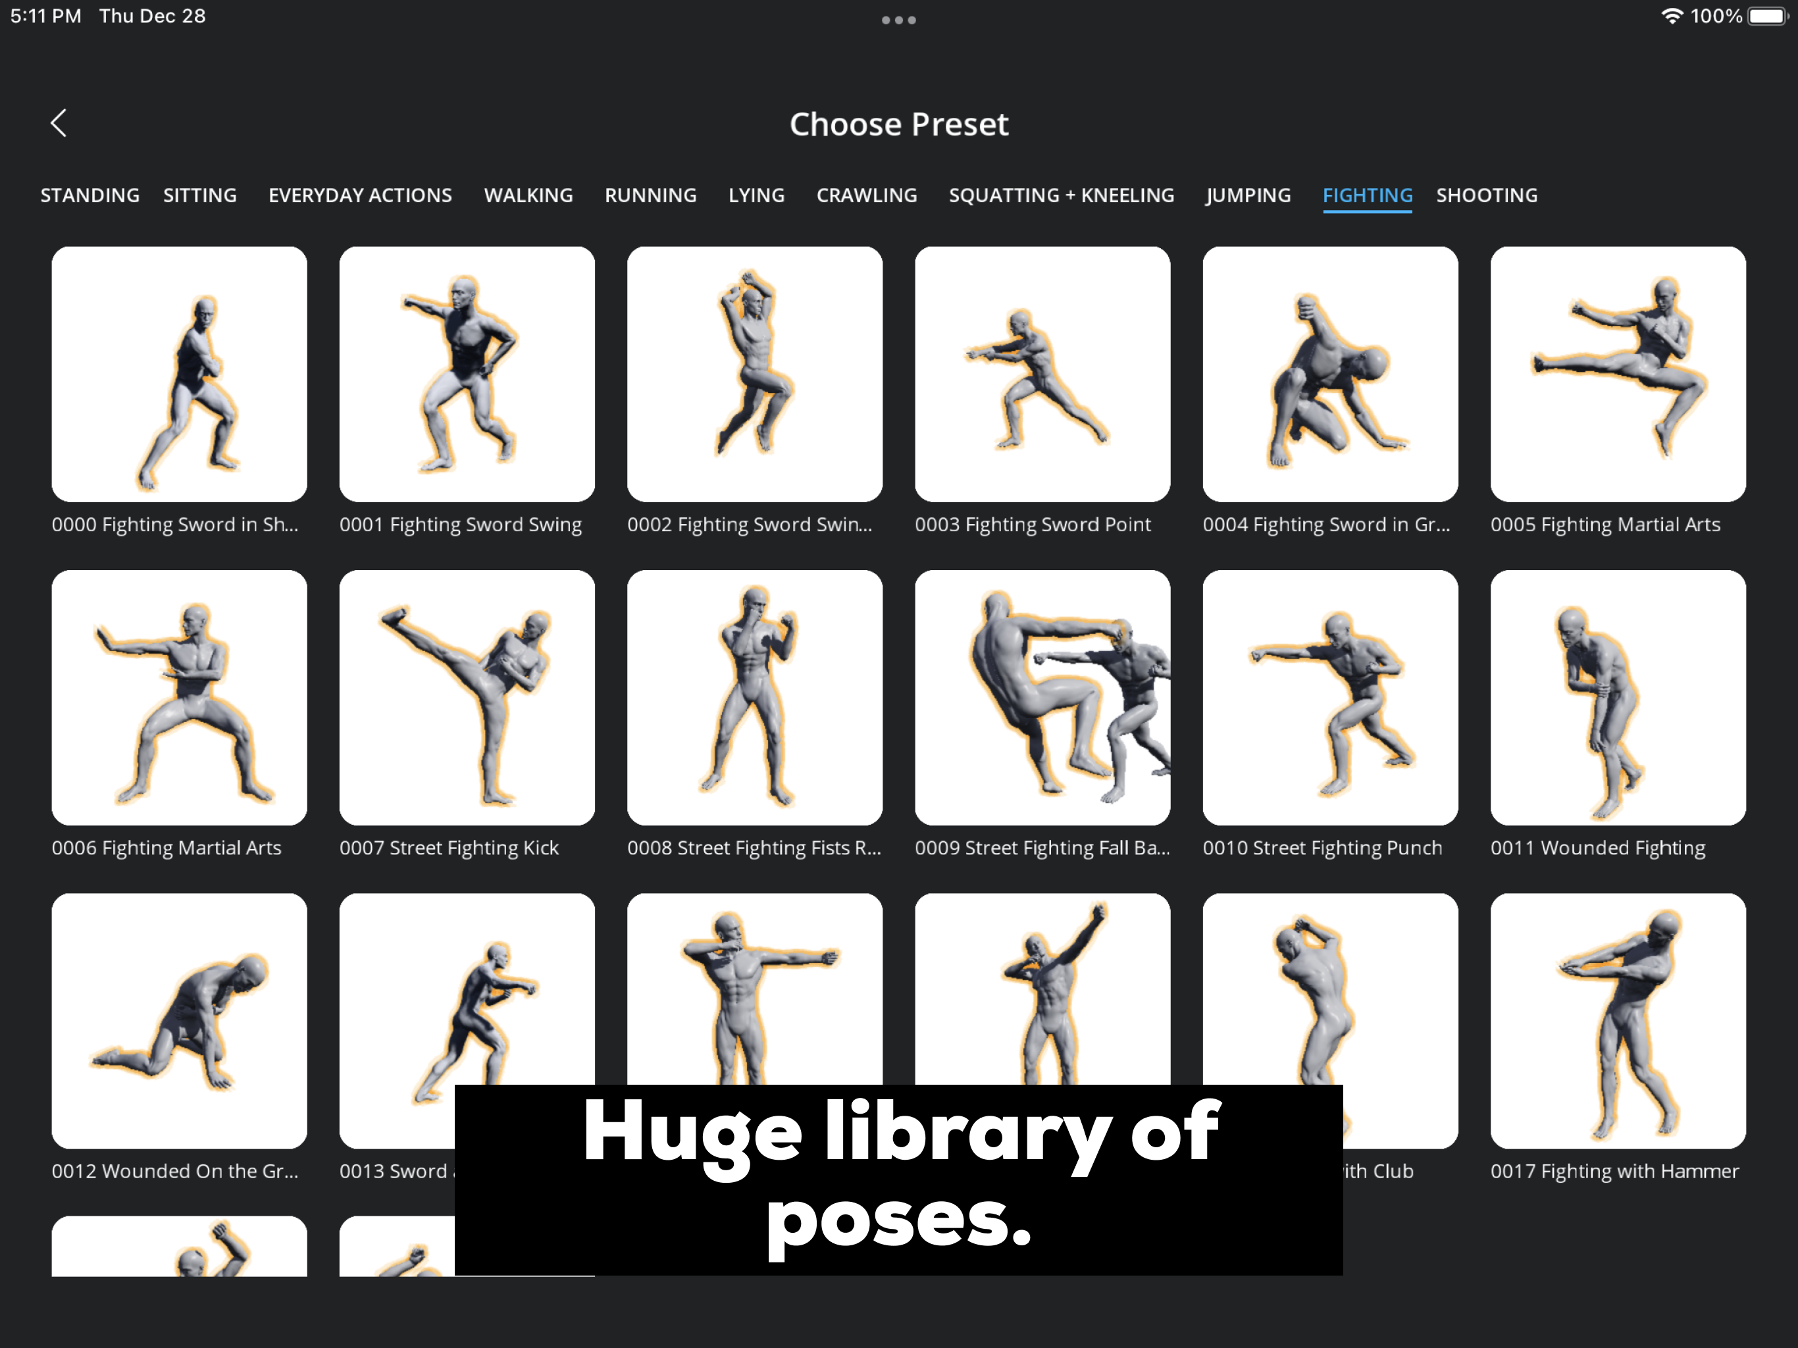Open the EVERYDAY ACTIONS tab
The width and height of the screenshot is (1798, 1348).
360,195
